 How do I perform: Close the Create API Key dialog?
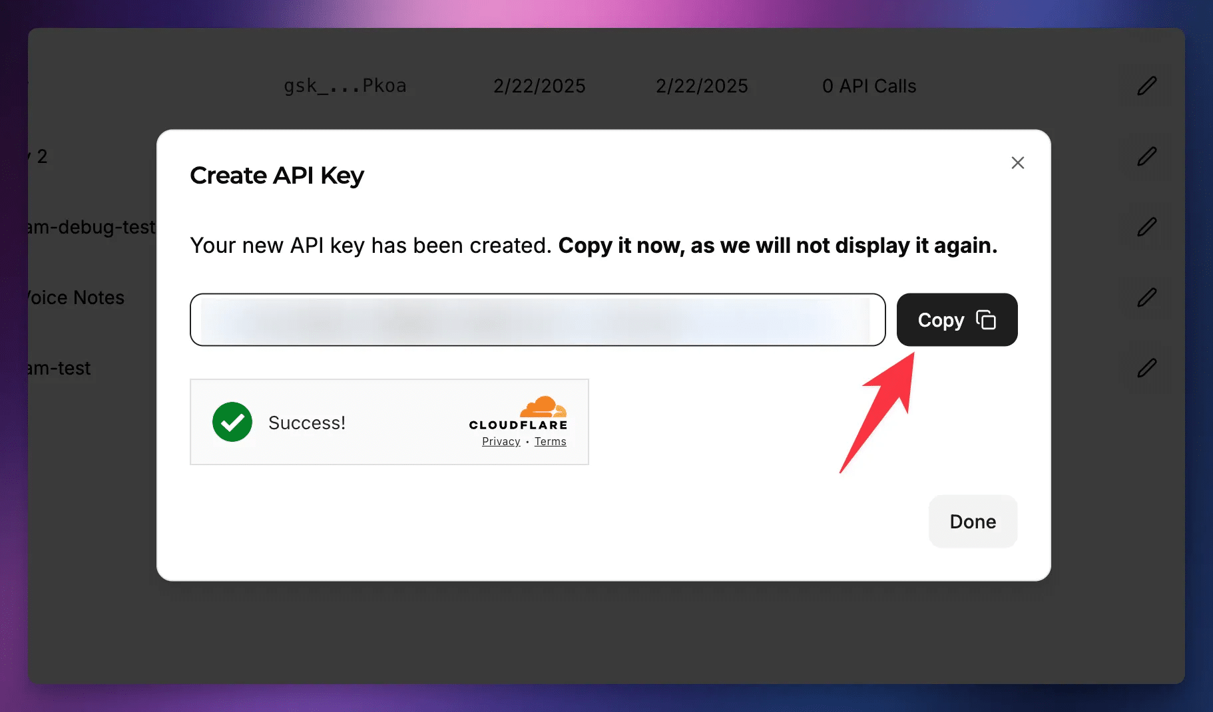click(1017, 163)
